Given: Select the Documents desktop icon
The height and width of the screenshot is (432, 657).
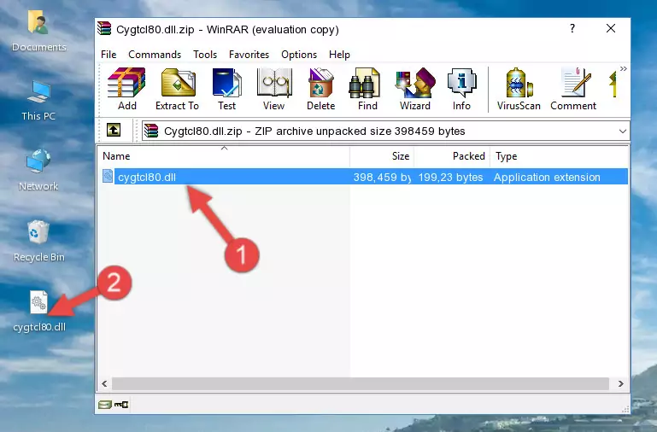Looking at the screenshot, I should 38,31.
